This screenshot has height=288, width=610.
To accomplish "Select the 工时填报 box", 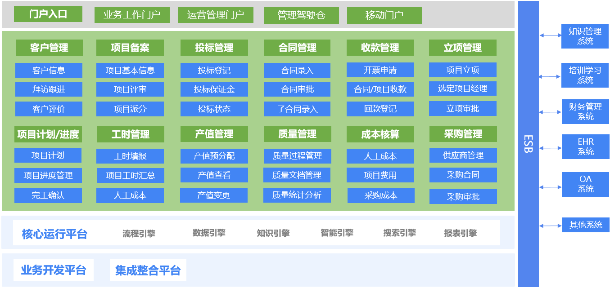I will pyautogui.click(x=130, y=155).
